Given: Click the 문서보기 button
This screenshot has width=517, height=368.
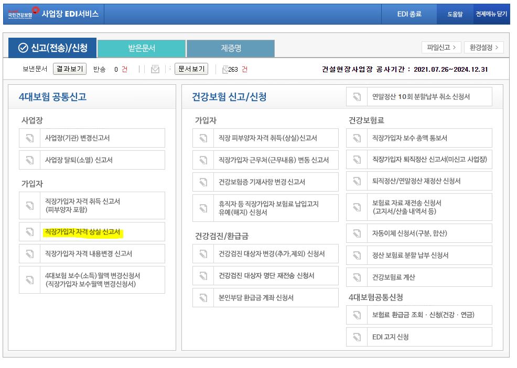Looking at the screenshot, I should click(191, 69).
